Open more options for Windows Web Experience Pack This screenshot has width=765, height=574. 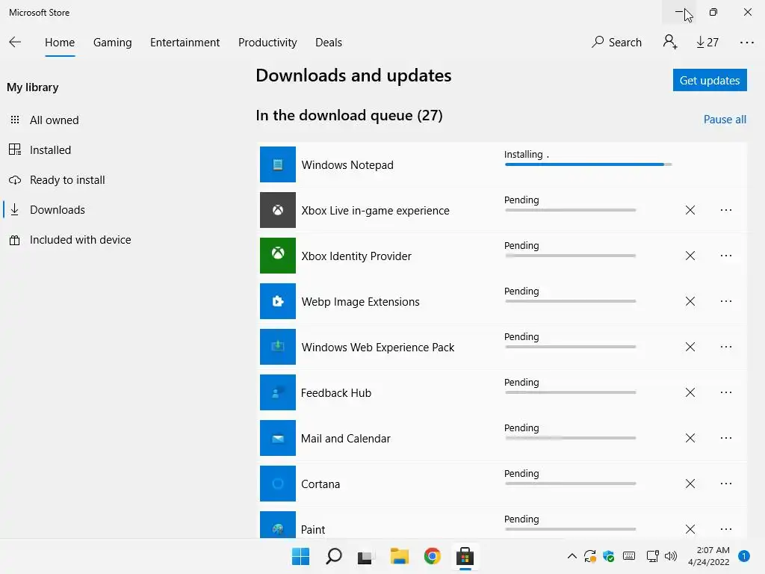coord(726,347)
